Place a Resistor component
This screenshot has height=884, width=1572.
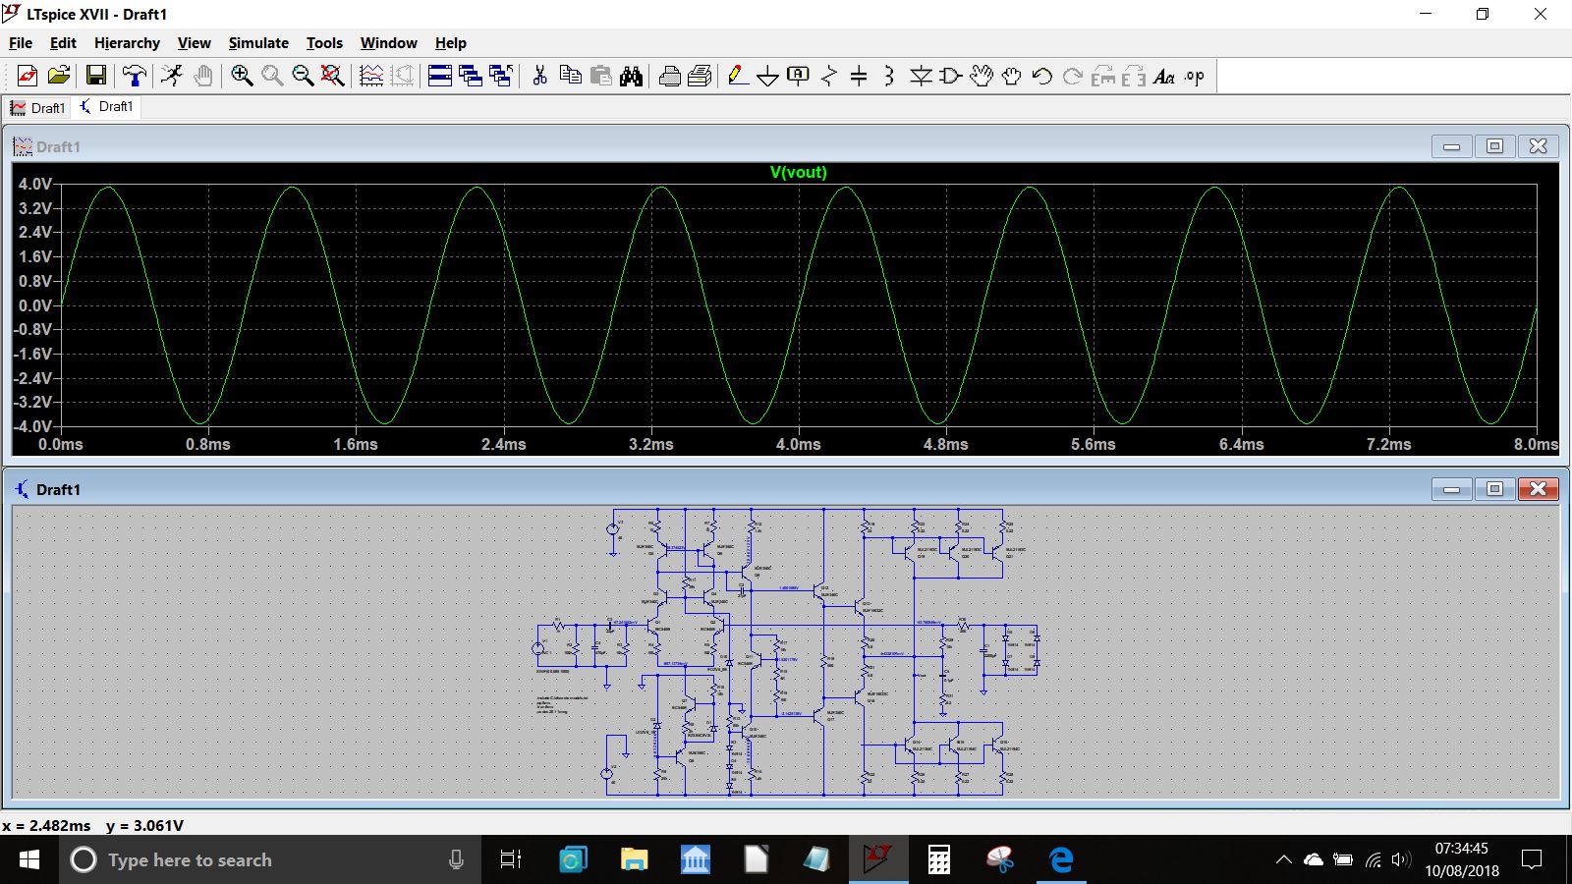click(x=829, y=76)
